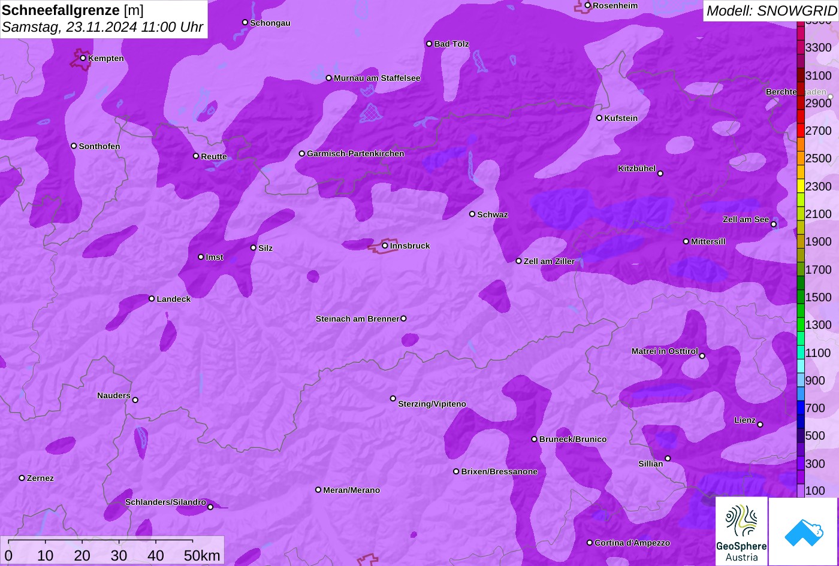Click the 'Zell am Ziller' label
This screenshot has width=839, height=566.
coord(549,262)
